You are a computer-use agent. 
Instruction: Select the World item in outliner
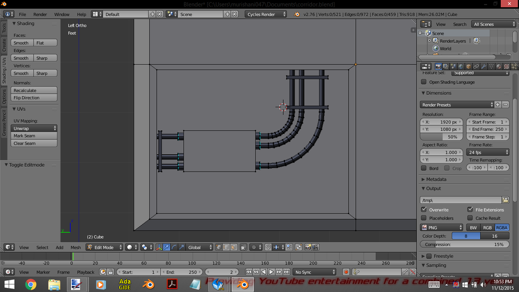coord(445,49)
